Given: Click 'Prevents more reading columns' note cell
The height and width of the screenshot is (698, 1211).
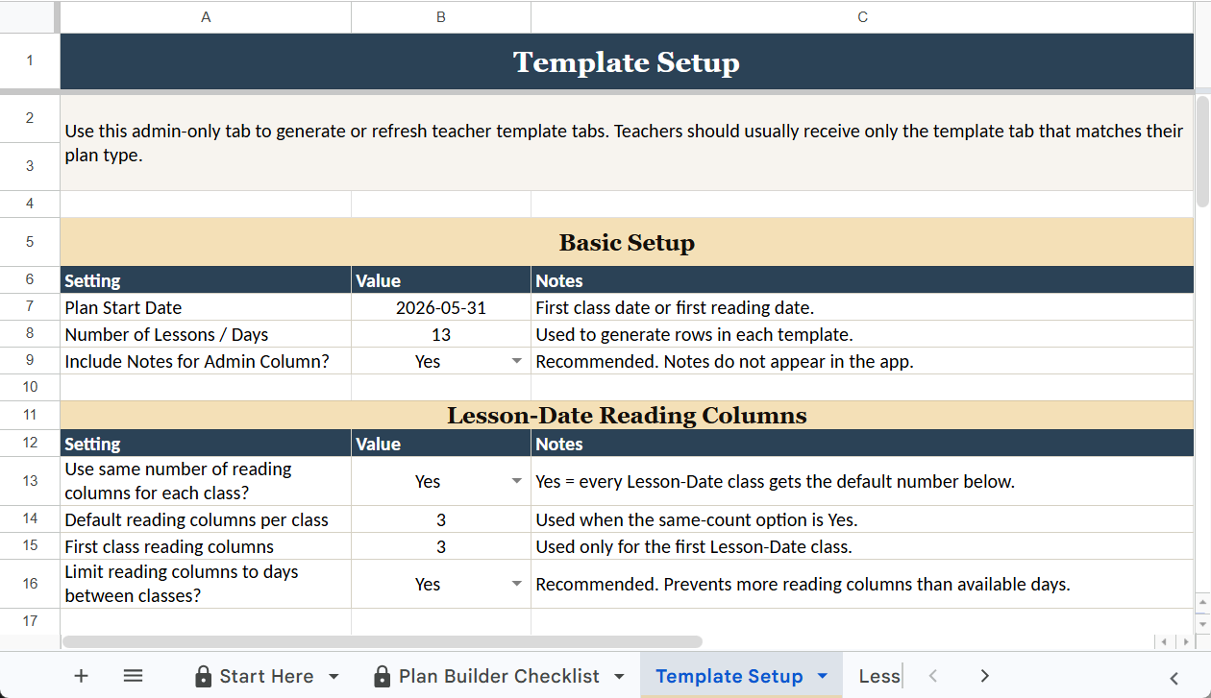Looking at the screenshot, I should (862, 584).
